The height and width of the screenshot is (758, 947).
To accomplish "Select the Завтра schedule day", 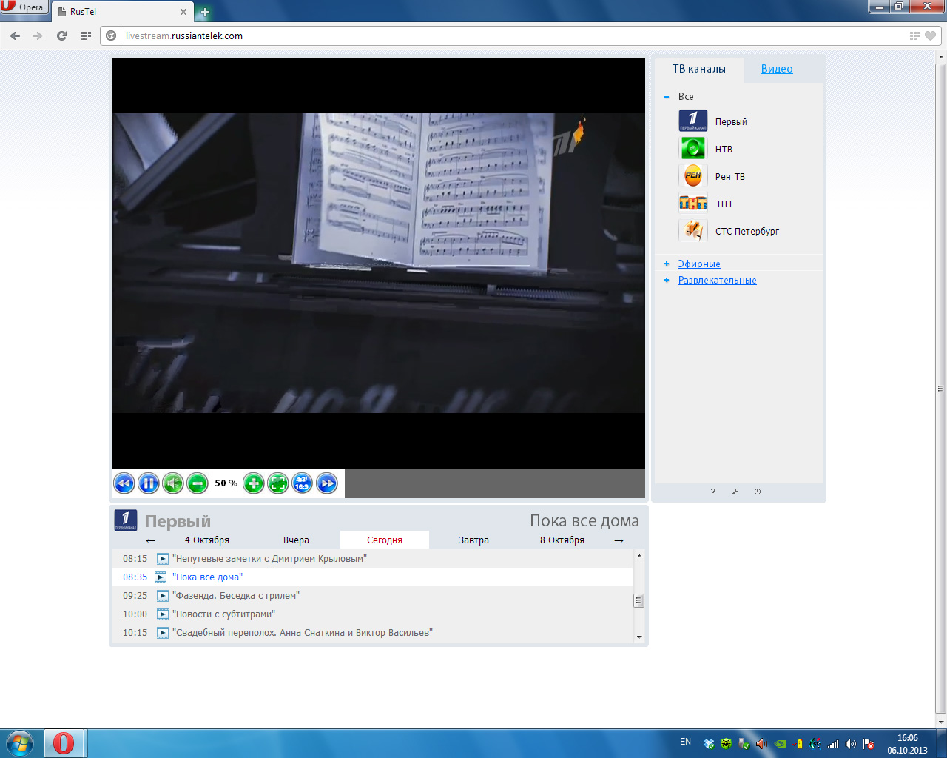I will [x=473, y=540].
